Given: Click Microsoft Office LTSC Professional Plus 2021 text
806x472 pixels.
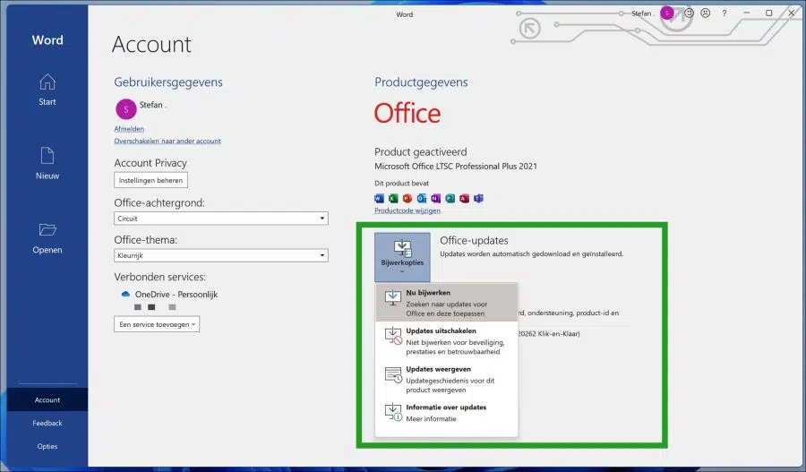Looking at the screenshot, I should click(456, 166).
